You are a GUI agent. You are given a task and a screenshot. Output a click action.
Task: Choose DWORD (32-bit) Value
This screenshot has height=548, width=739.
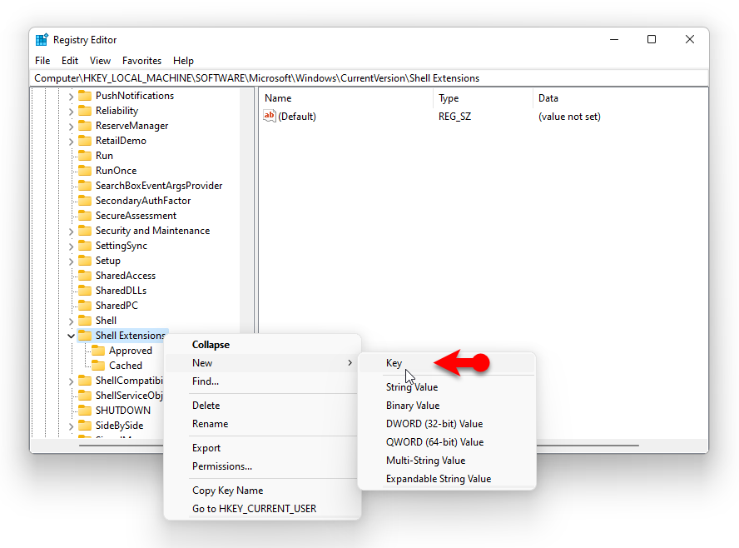pos(447,424)
